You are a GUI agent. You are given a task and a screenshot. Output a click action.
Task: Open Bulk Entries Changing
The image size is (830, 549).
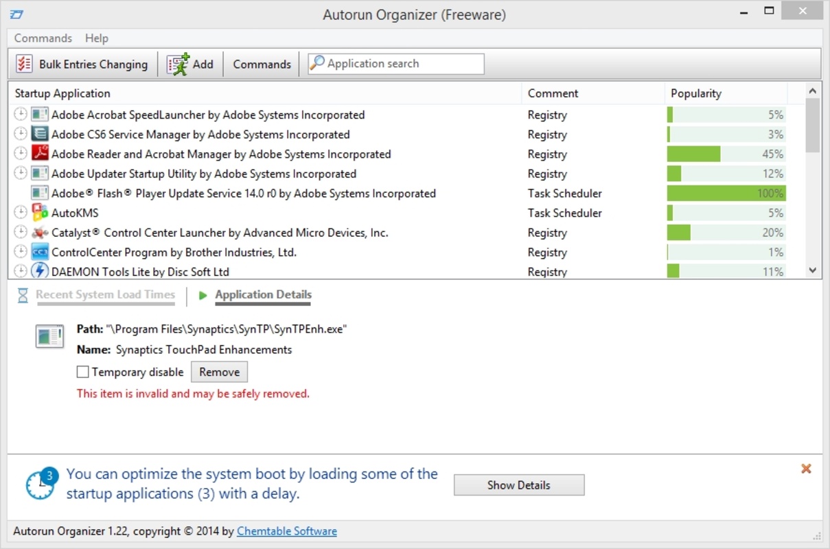(82, 65)
